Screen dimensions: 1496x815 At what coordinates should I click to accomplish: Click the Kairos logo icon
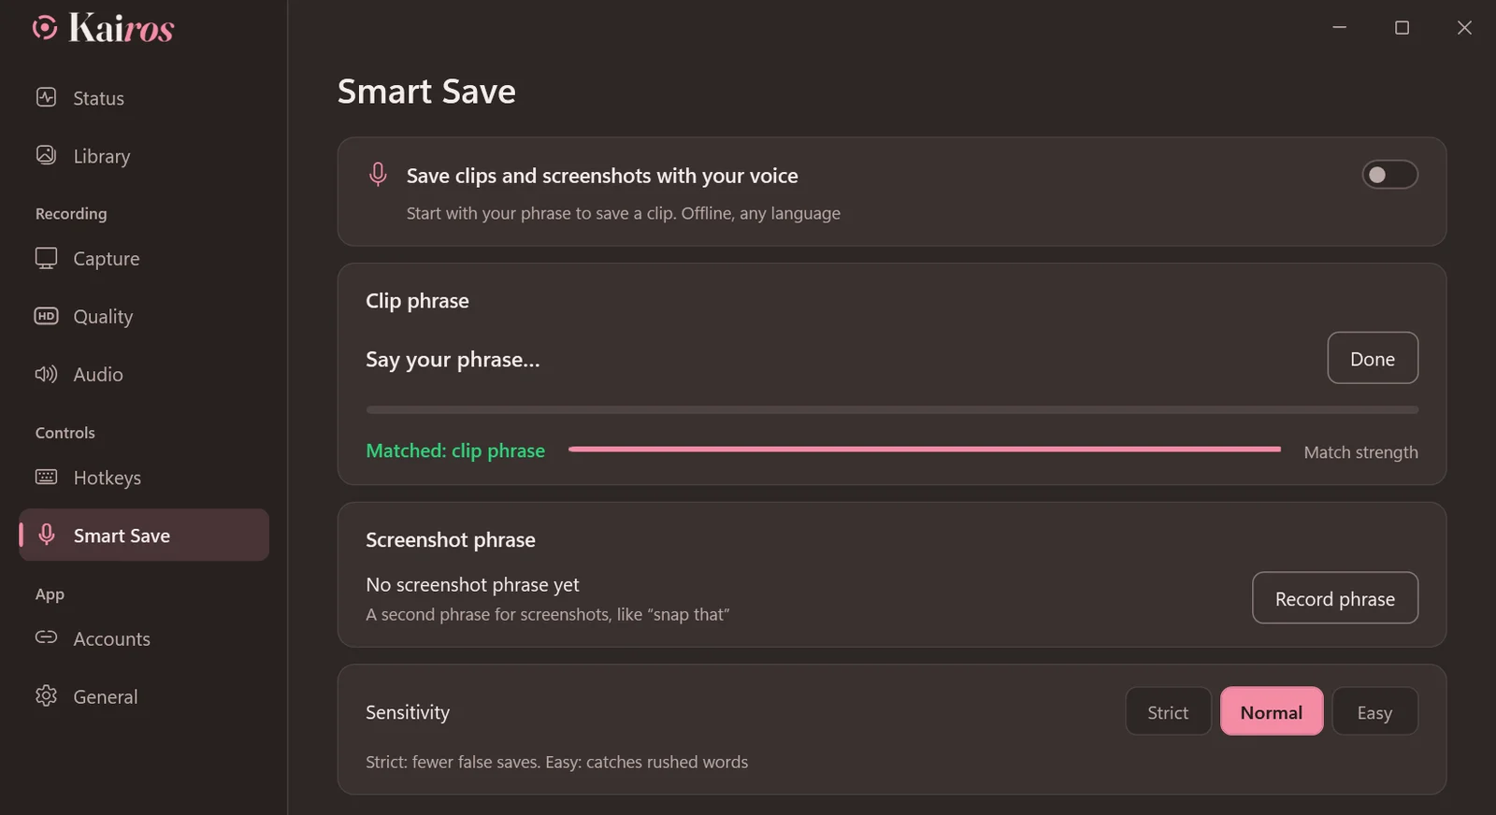pyautogui.click(x=45, y=28)
